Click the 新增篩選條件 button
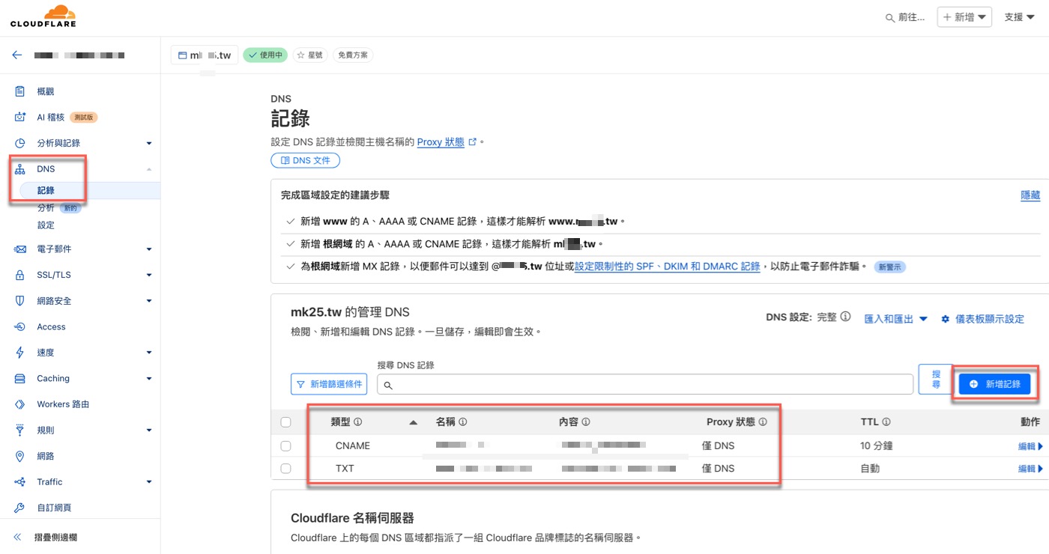The image size is (1049, 554). tap(329, 384)
